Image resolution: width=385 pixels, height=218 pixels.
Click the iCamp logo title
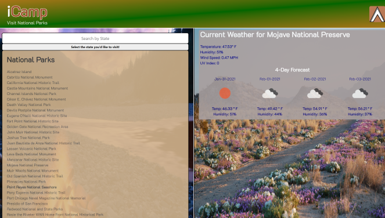click(27, 12)
